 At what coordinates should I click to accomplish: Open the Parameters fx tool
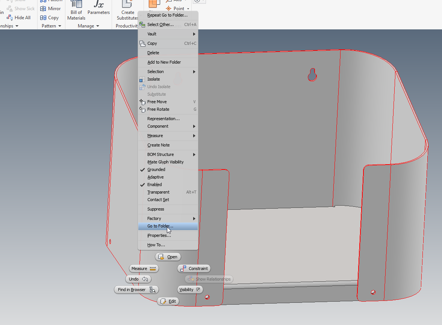pyautogui.click(x=98, y=8)
